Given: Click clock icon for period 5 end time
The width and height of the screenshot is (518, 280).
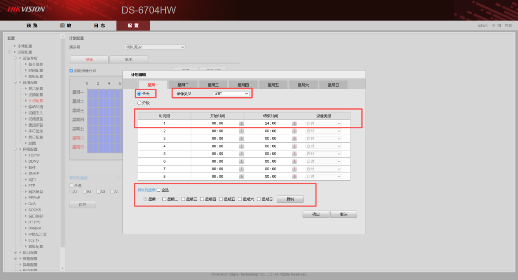Looking at the screenshot, I should 294,154.
